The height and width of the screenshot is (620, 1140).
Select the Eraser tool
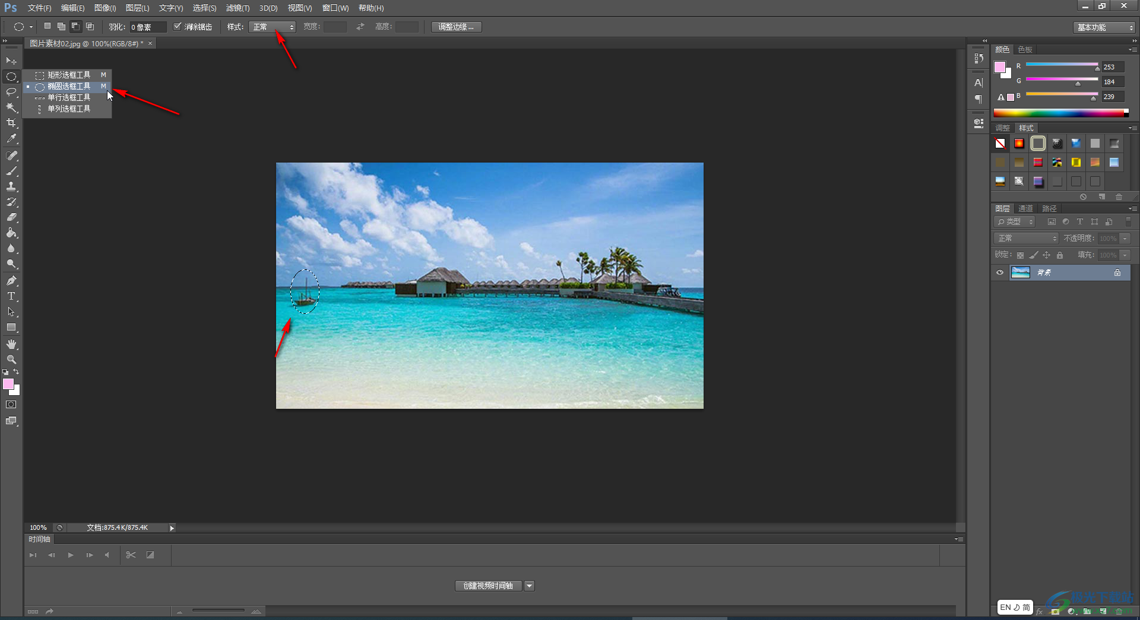click(11, 217)
